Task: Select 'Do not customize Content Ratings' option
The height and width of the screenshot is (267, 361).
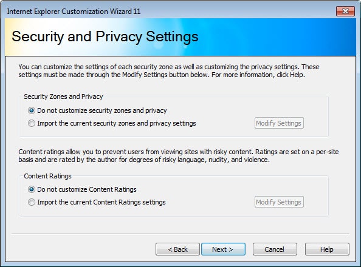Action: [82, 189]
